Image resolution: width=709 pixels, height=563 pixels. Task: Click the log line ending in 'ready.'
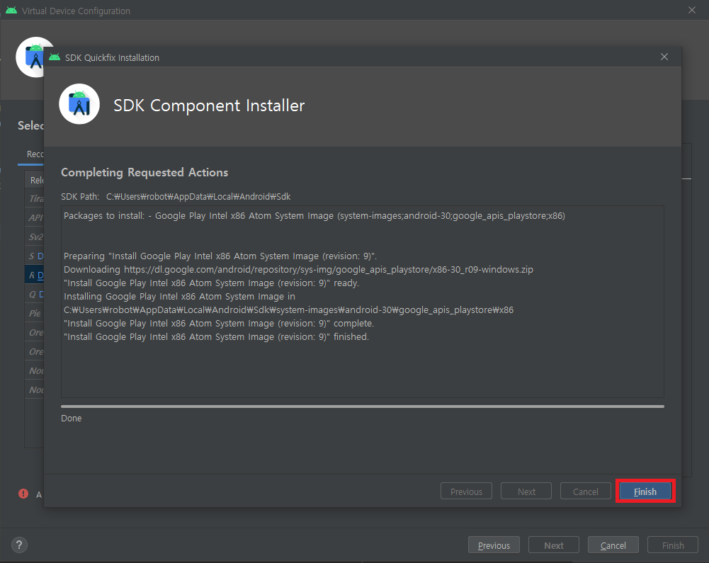click(211, 283)
